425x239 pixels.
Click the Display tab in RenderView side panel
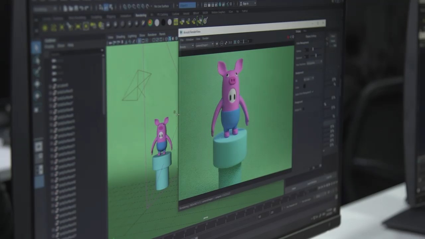point(298,31)
